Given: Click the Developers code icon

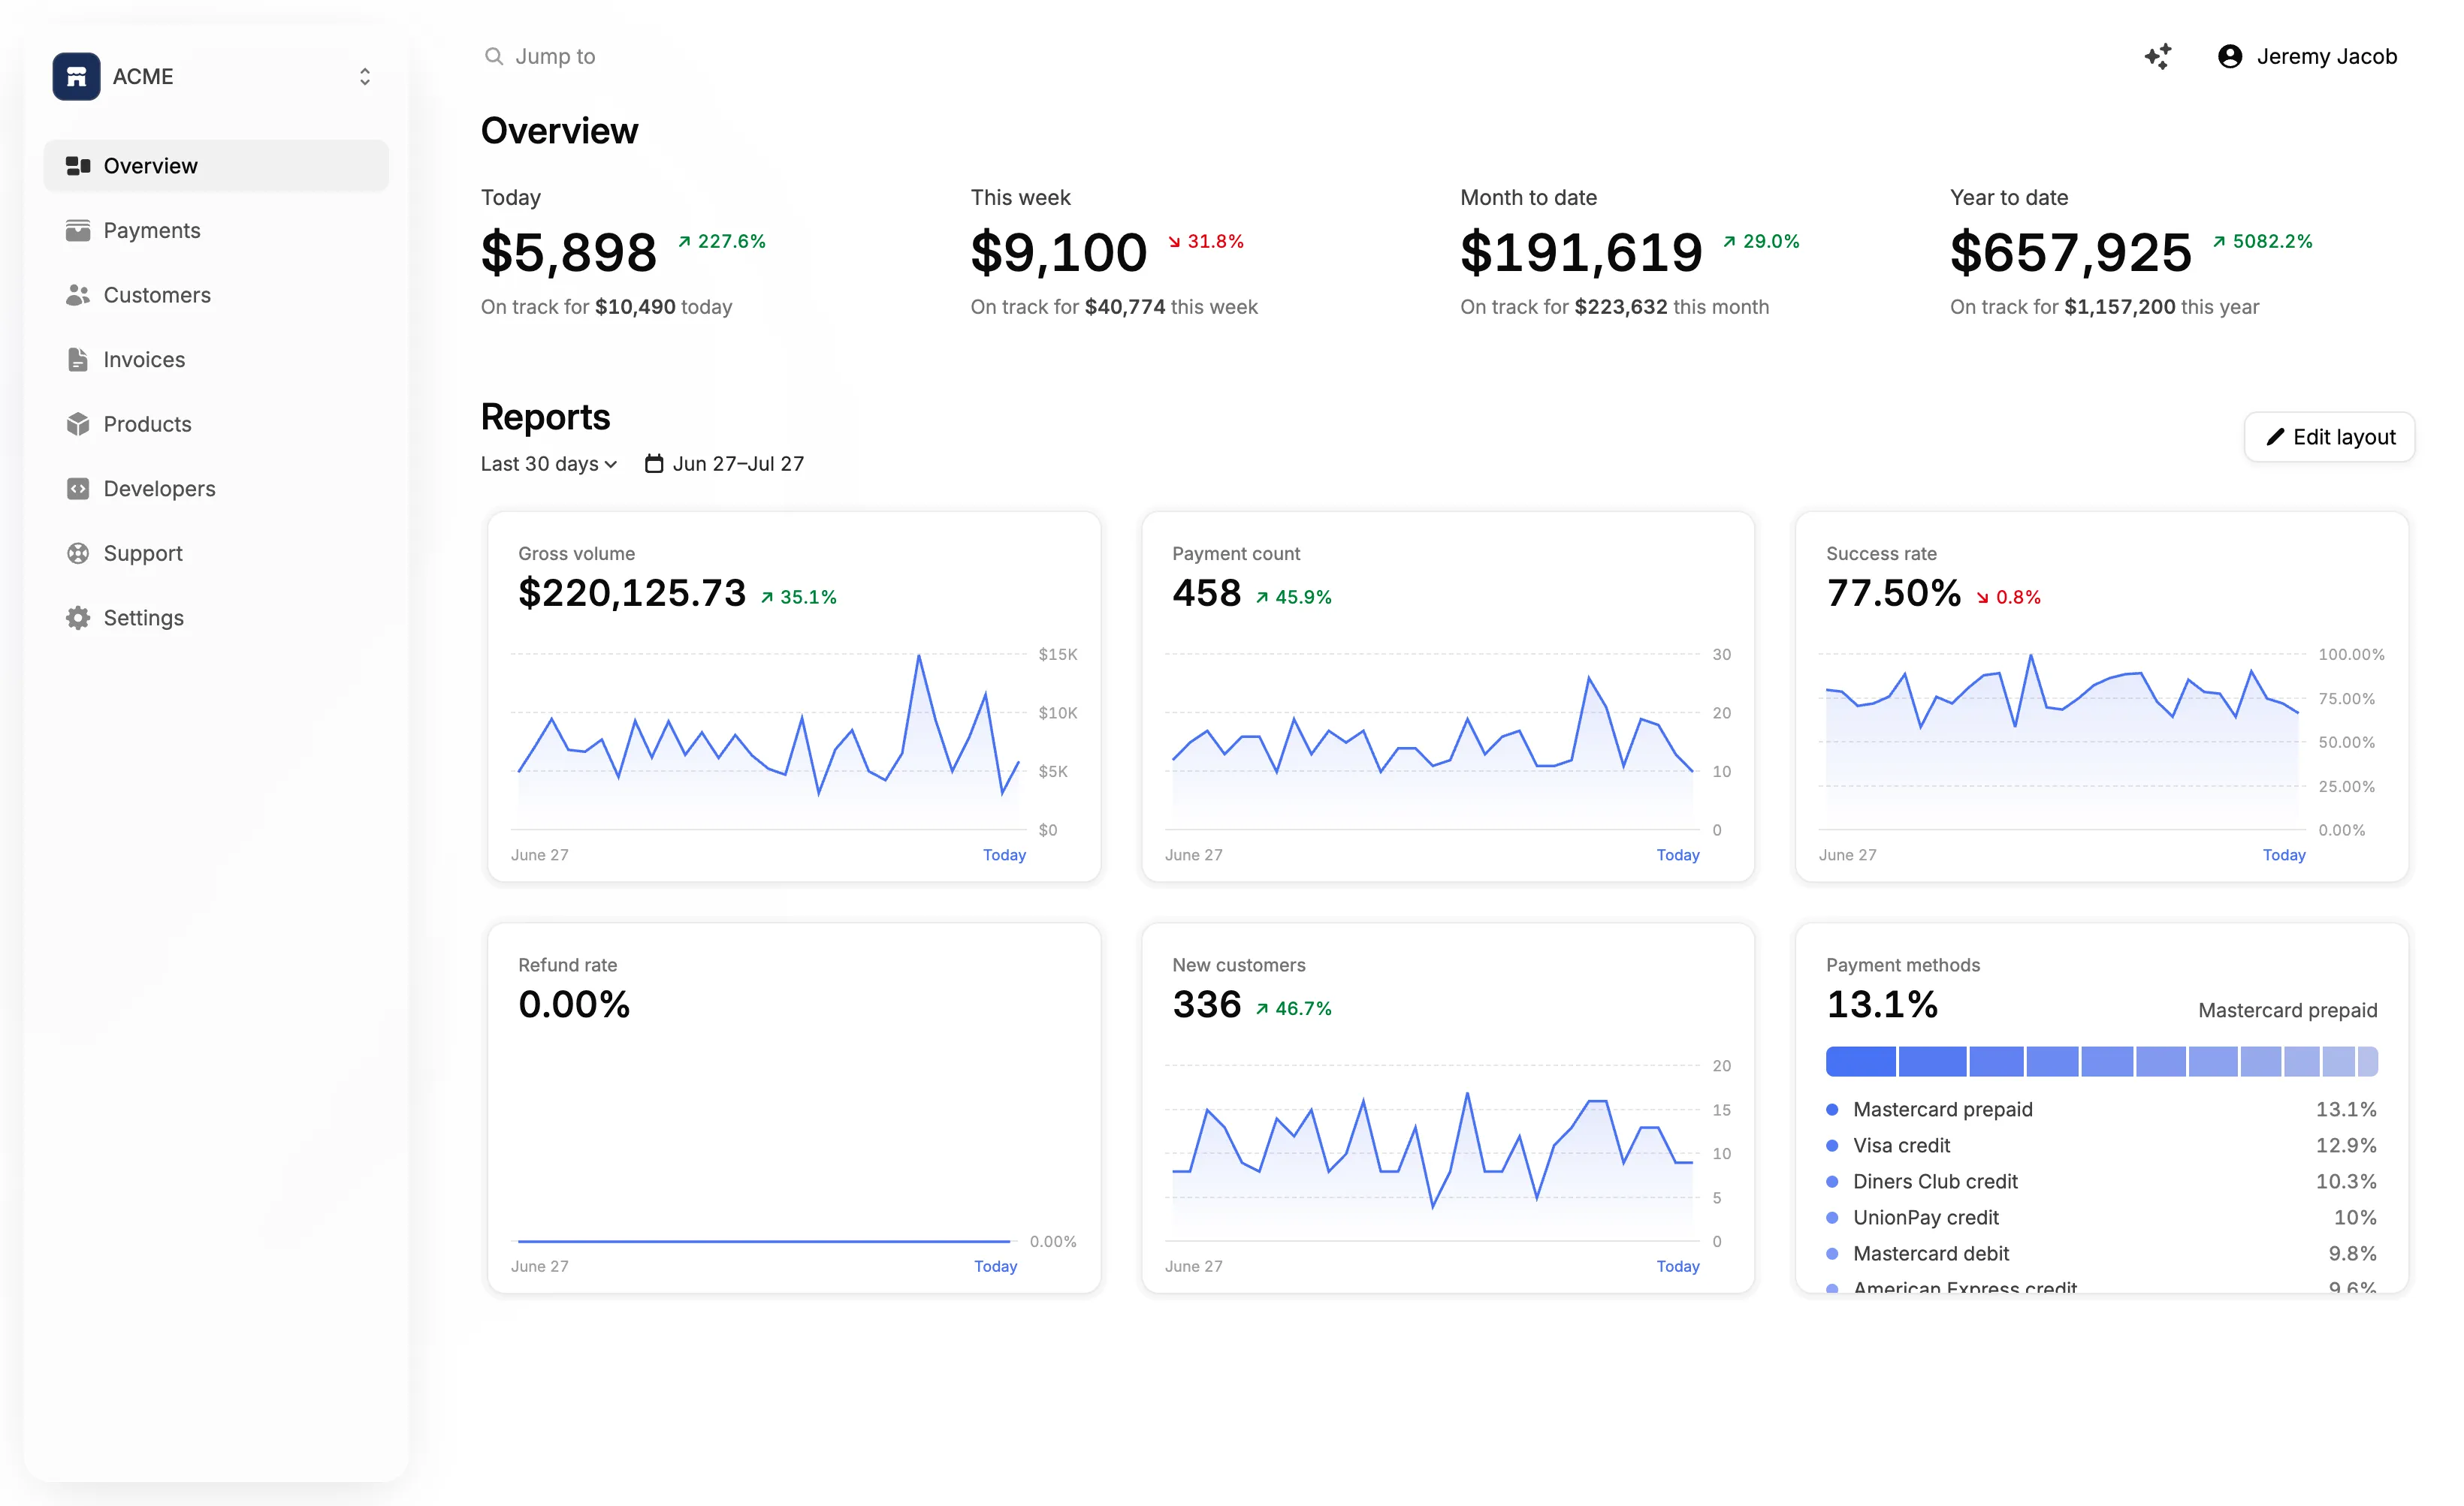Looking at the screenshot, I should [78, 489].
